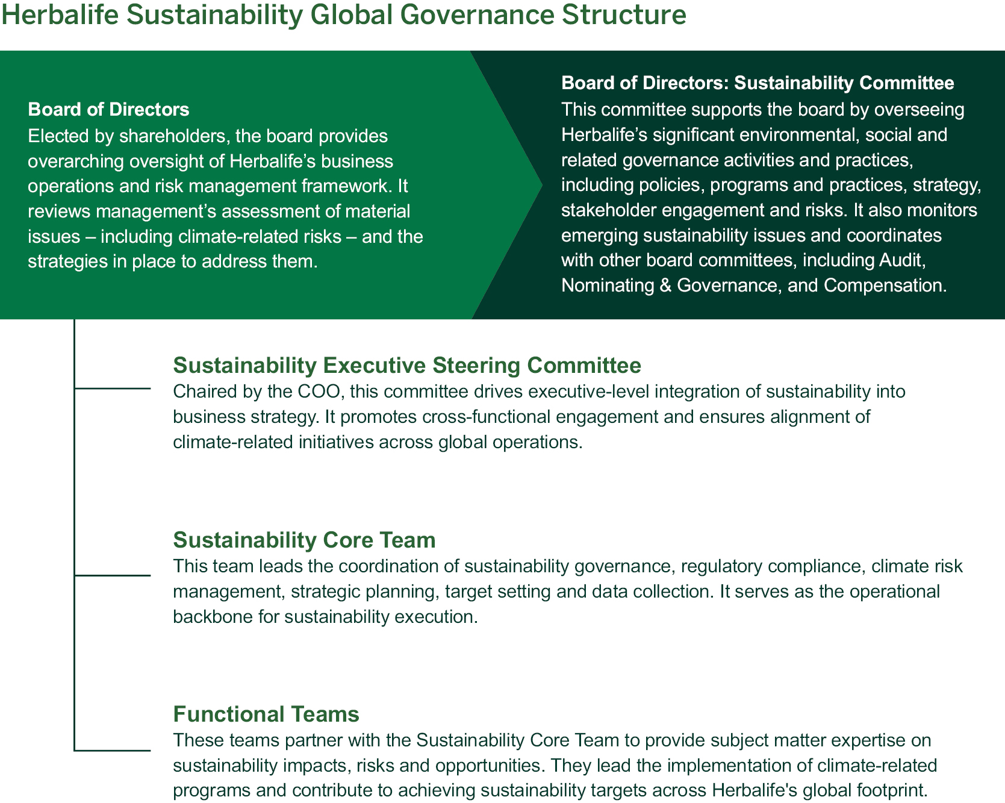Select the 'Functional Teams' heading

click(x=266, y=714)
